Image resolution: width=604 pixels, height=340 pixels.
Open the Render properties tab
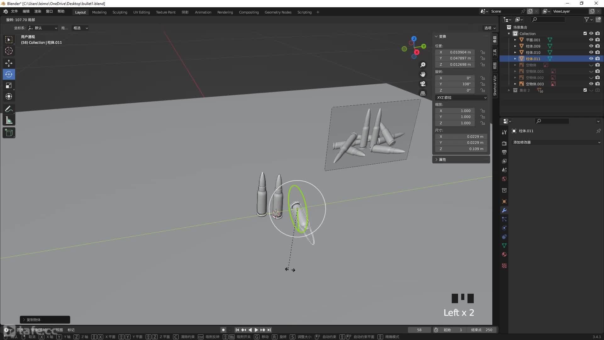tap(504, 143)
